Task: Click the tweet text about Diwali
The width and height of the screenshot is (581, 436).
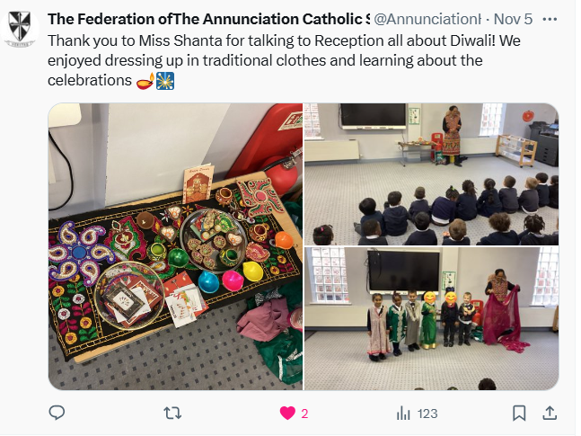Action: click(x=284, y=60)
